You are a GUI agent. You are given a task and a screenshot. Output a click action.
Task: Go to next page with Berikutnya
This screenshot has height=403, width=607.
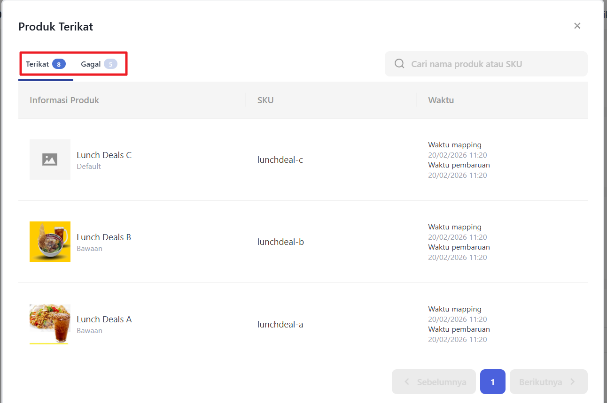coord(548,382)
